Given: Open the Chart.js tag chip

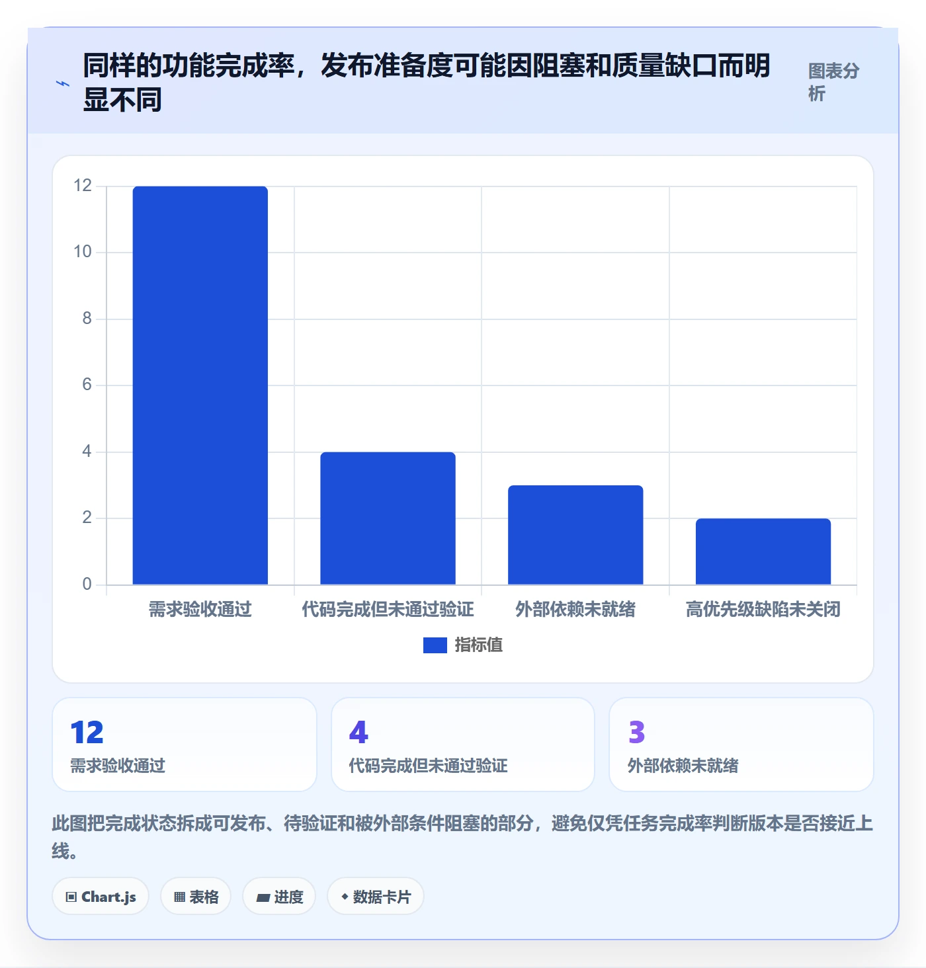Looking at the screenshot, I should [x=101, y=897].
